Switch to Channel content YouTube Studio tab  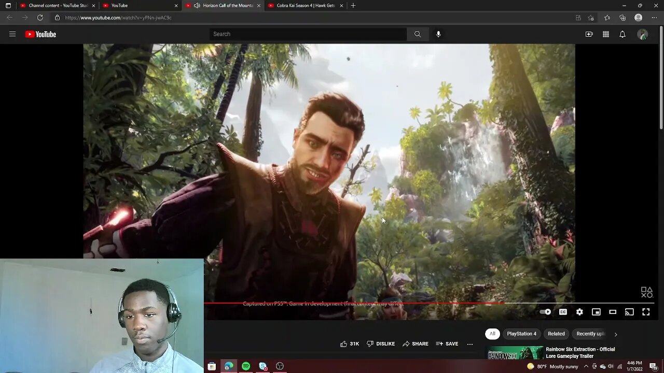click(x=58, y=5)
